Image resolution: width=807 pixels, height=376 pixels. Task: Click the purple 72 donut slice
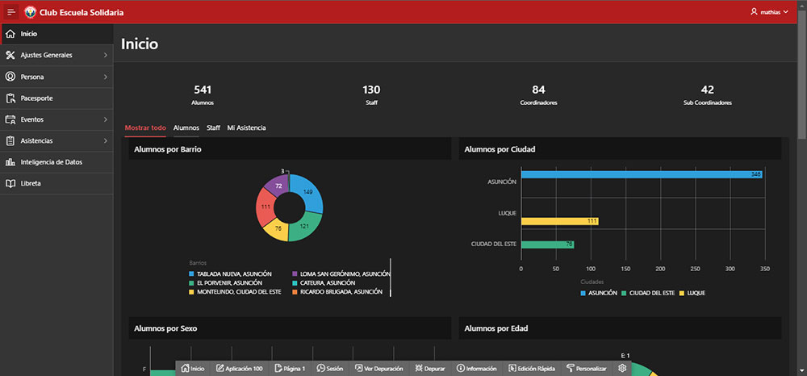(278, 185)
